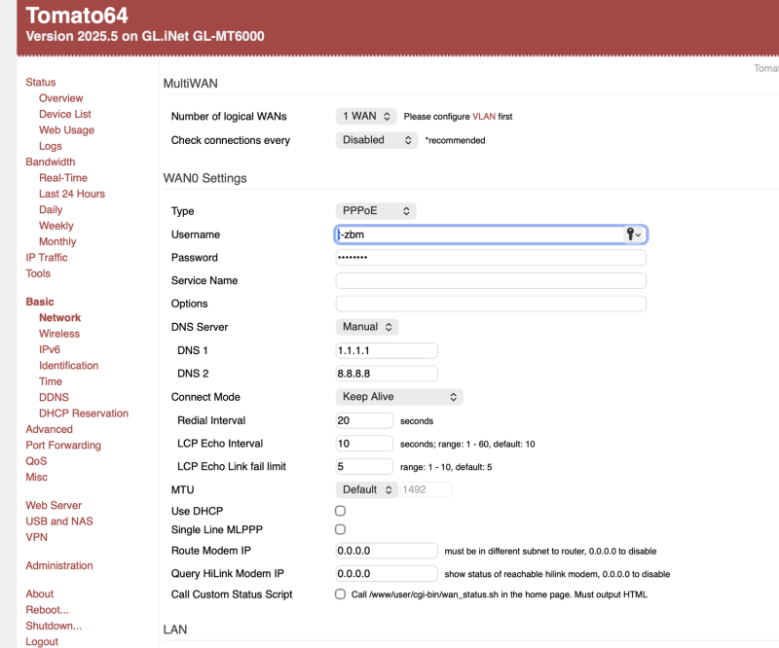
Task: Open Web Server section
Action: click(x=54, y=506)
